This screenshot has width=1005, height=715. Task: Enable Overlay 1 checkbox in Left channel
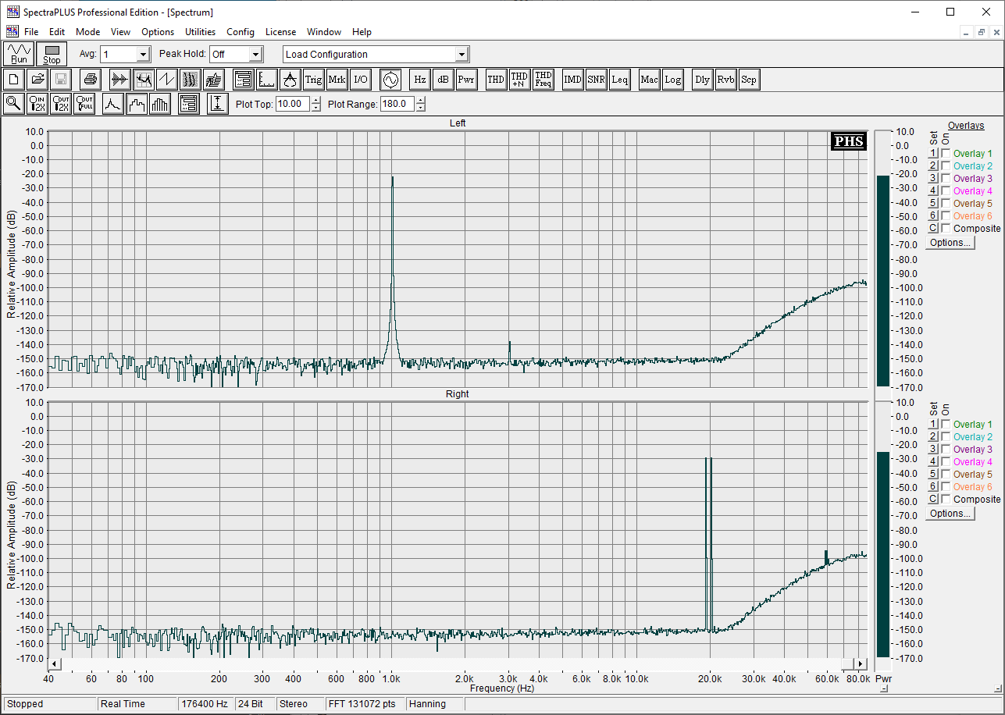tap(946, 154)
